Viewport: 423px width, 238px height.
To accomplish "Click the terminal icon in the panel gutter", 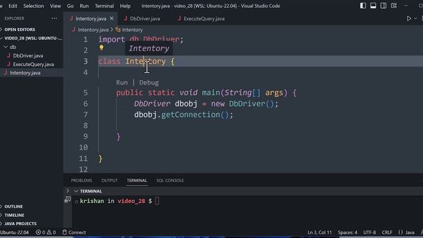I will point(67,200).
